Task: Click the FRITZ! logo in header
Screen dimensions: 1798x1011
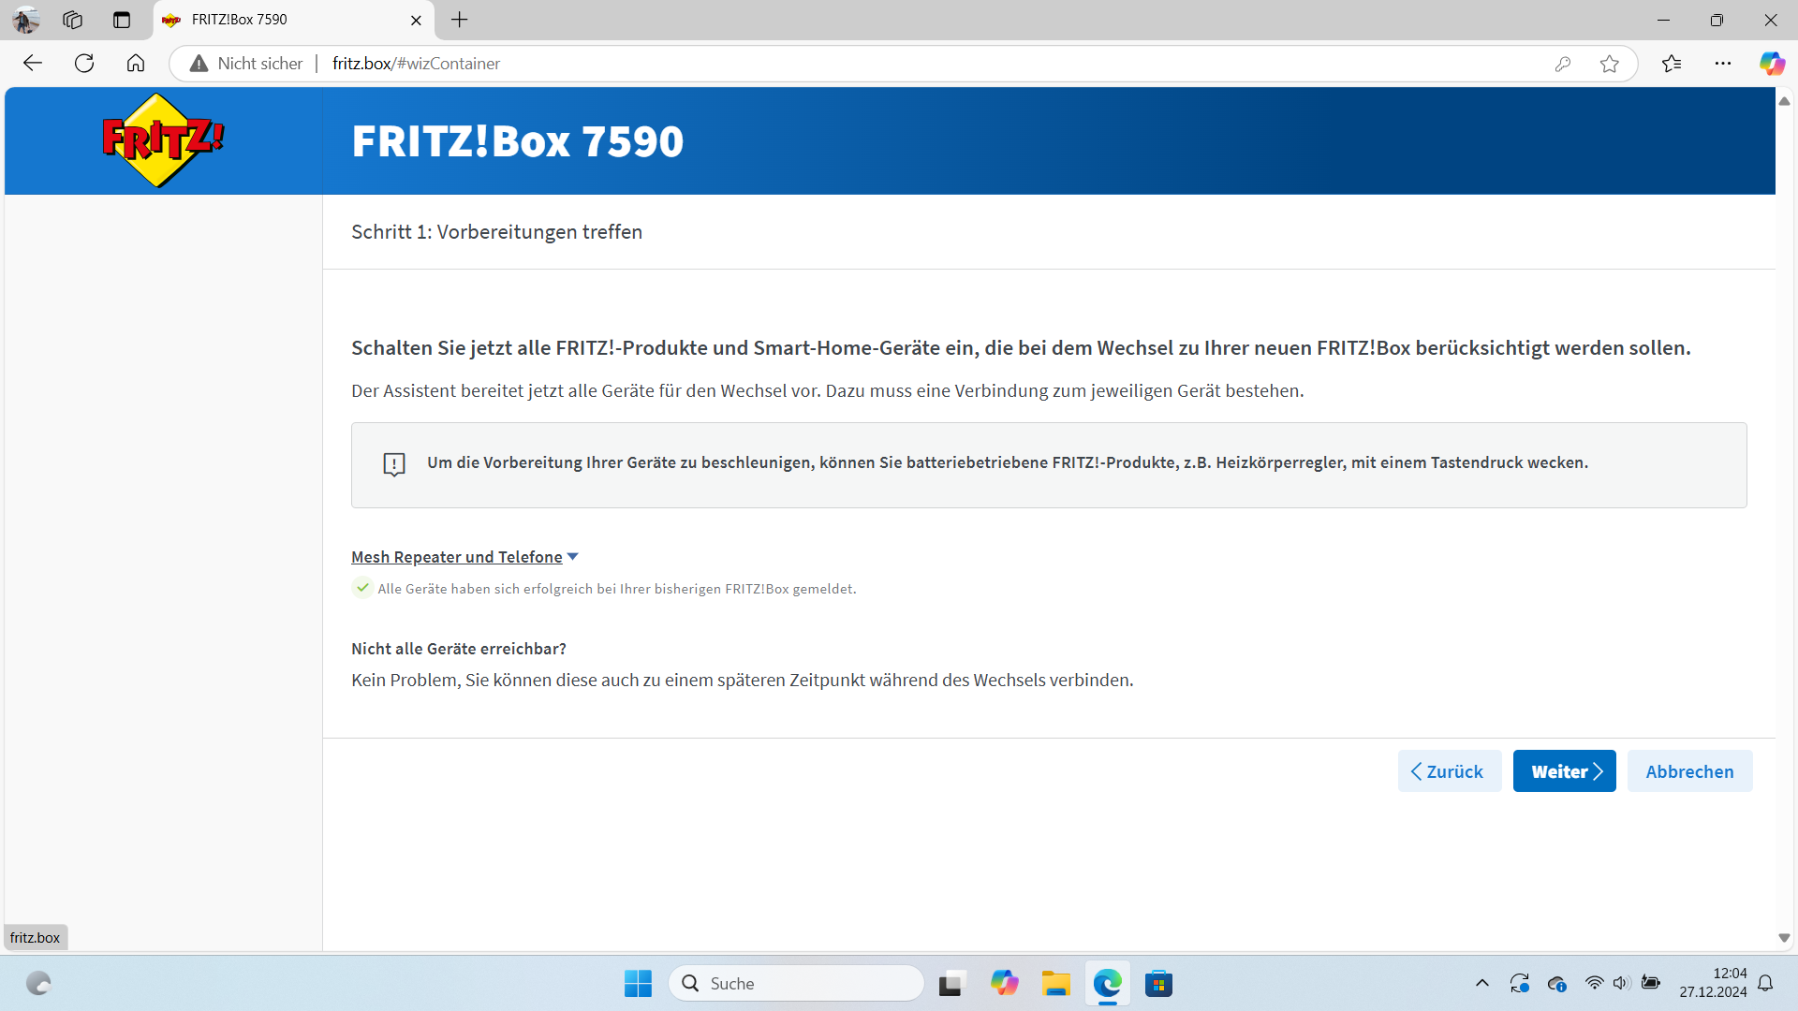Action: point(163,140)
